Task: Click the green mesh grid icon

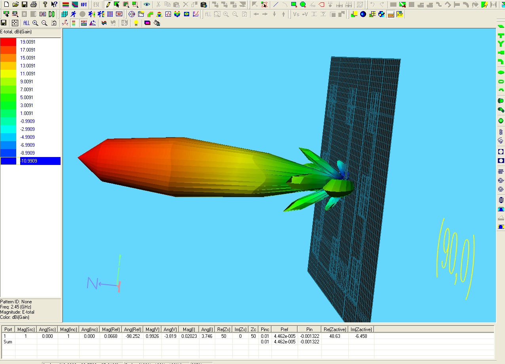Action: pyautogui.click(x=65, y=14)
